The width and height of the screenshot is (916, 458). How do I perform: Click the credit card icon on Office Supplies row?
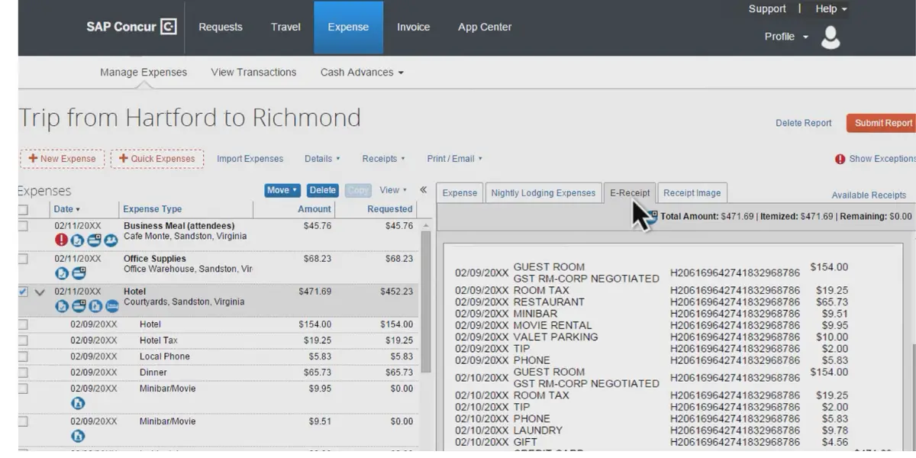coord(79,273)
